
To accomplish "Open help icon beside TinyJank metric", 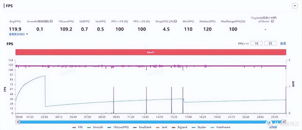I will [x=272, y=21].
